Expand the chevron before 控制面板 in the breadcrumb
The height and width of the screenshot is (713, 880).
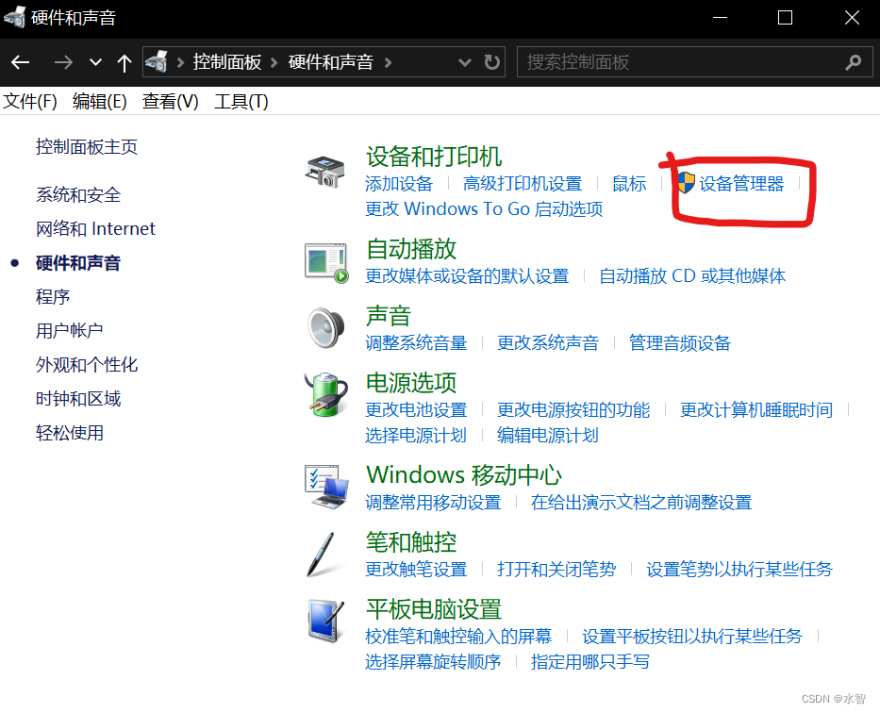click(x=180, y=62)
